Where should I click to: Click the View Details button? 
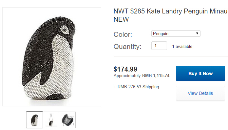200,93
